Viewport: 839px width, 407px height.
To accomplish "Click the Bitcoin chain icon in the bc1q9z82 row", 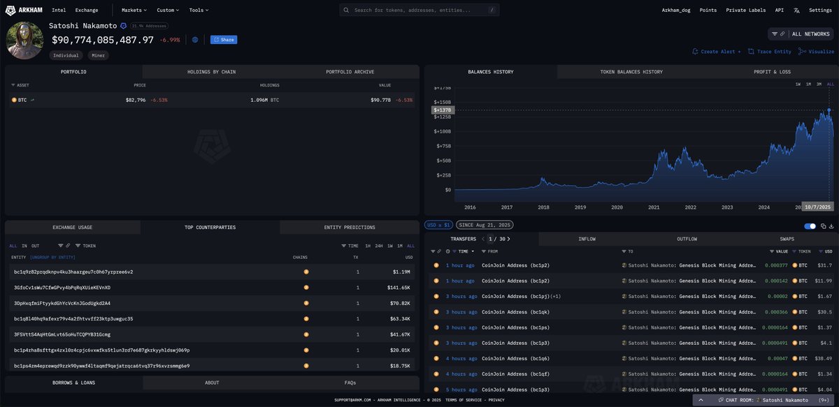I will (306, 272).
